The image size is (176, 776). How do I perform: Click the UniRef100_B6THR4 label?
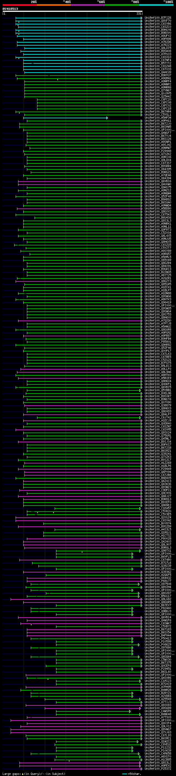[158, 111]
